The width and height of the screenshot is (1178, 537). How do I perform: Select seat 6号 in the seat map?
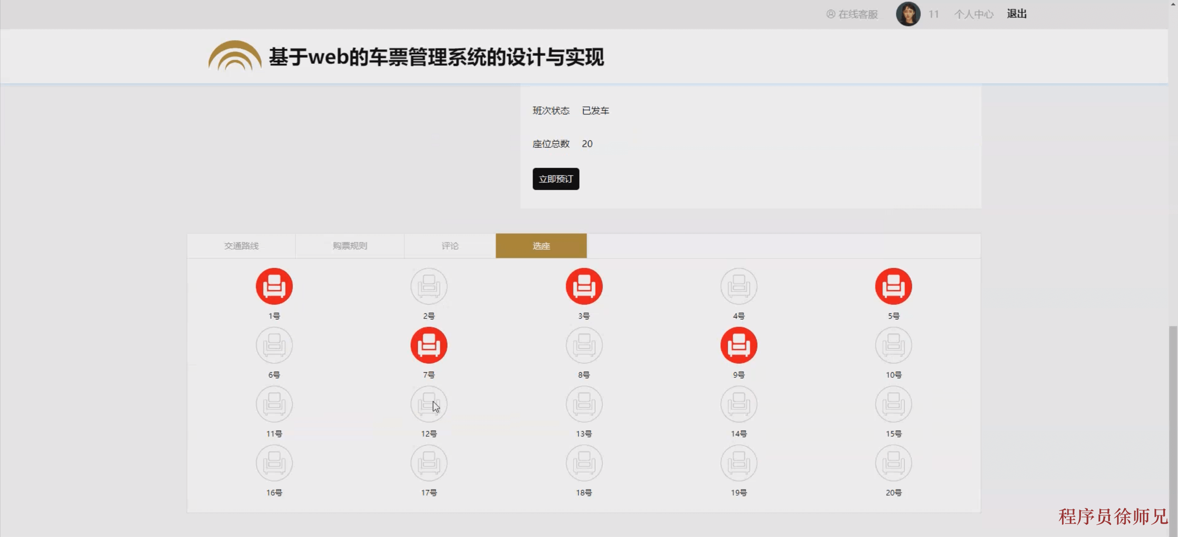click(274, 345)
